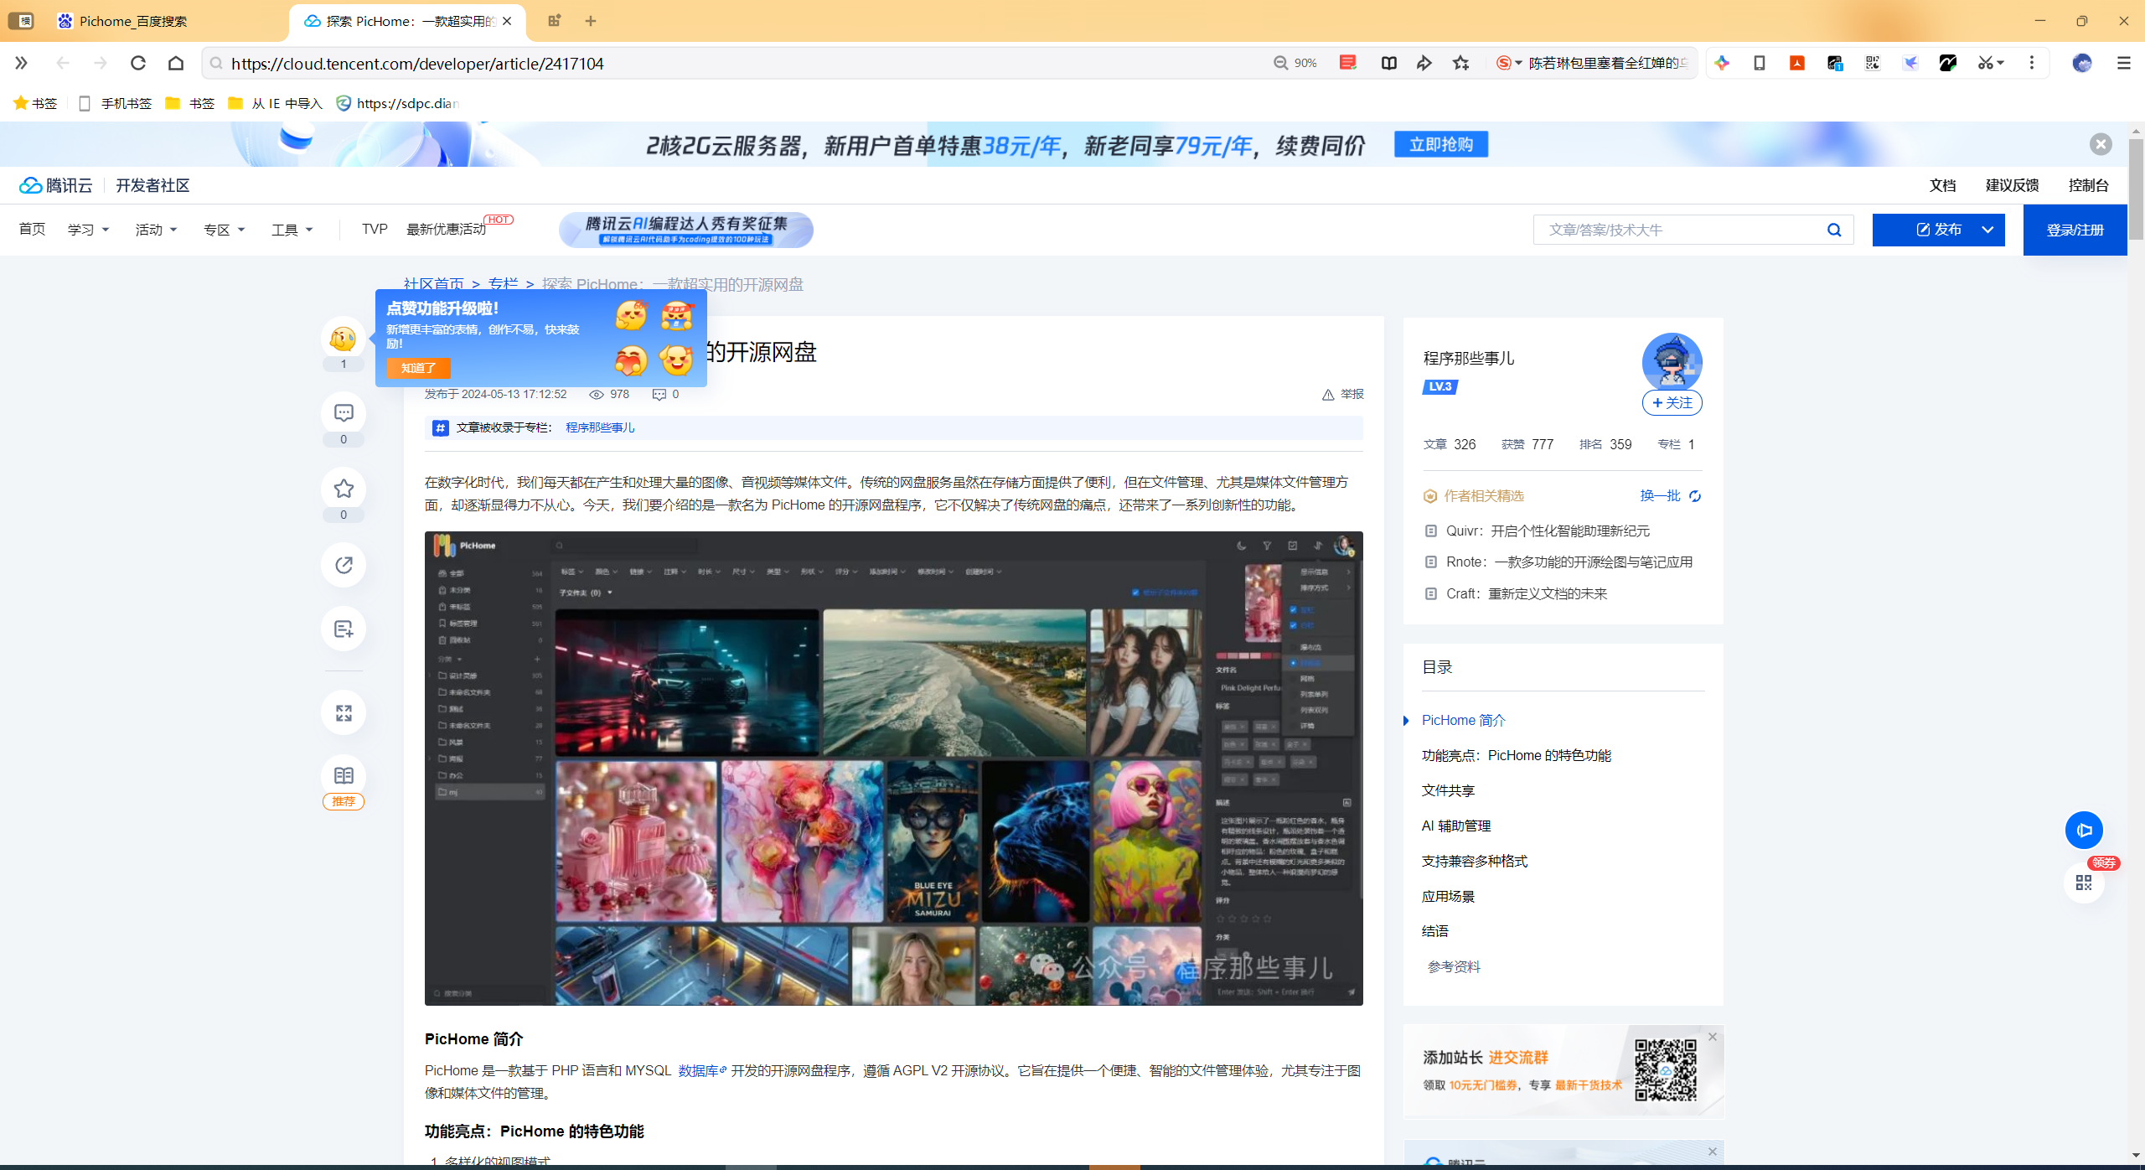Click the mobile device extension icon
The image size is (2145, 1170).
pyautogui.click(x=1760, y=63)
